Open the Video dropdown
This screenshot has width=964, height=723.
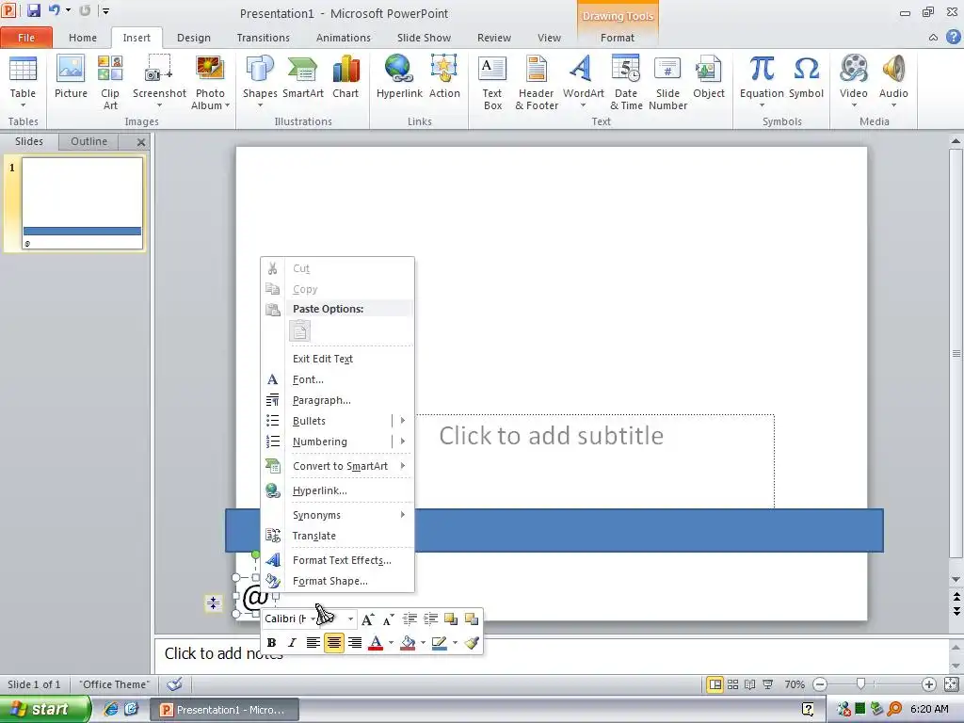point(853,105)
